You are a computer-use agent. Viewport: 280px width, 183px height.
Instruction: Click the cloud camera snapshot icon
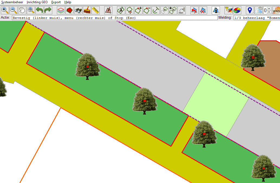(x=259, y=10)
